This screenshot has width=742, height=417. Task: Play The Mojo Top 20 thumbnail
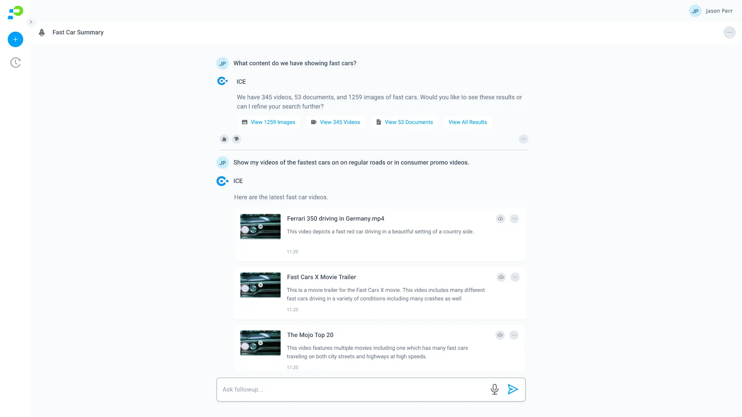point(260,343)
